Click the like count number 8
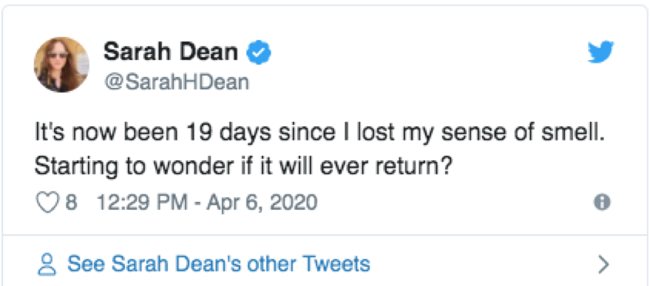The width and height of the screenshot is (650, 286). pos(71,202)
